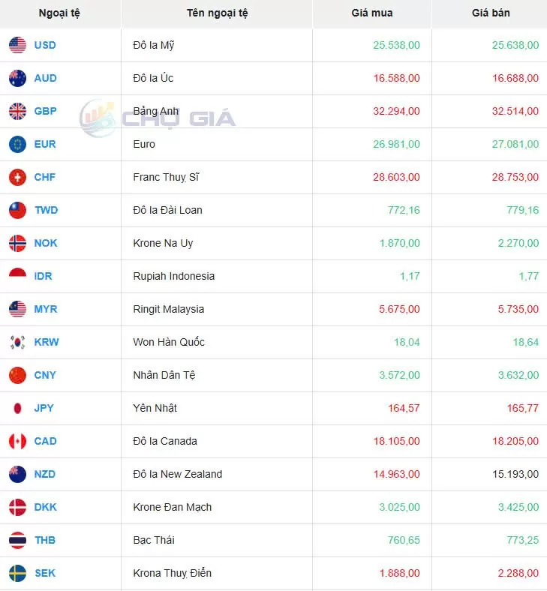Image resolution: width=547 pixels, height=591 pixels.
Task: Click the Norway flag icon
Action: (x=17, y=243)
